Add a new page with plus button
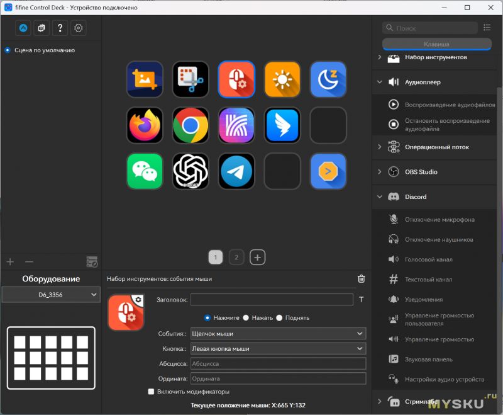 pyautogui.click(x=258, y=258)
